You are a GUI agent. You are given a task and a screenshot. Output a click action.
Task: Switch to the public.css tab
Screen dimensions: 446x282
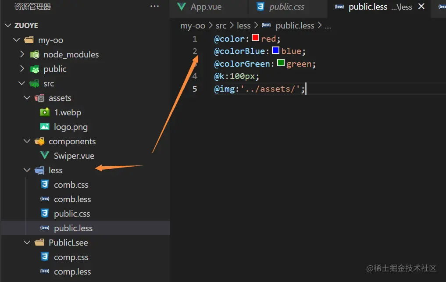(x=286, y=7)
